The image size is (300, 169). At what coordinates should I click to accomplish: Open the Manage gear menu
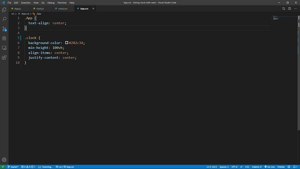click(4, 160)
